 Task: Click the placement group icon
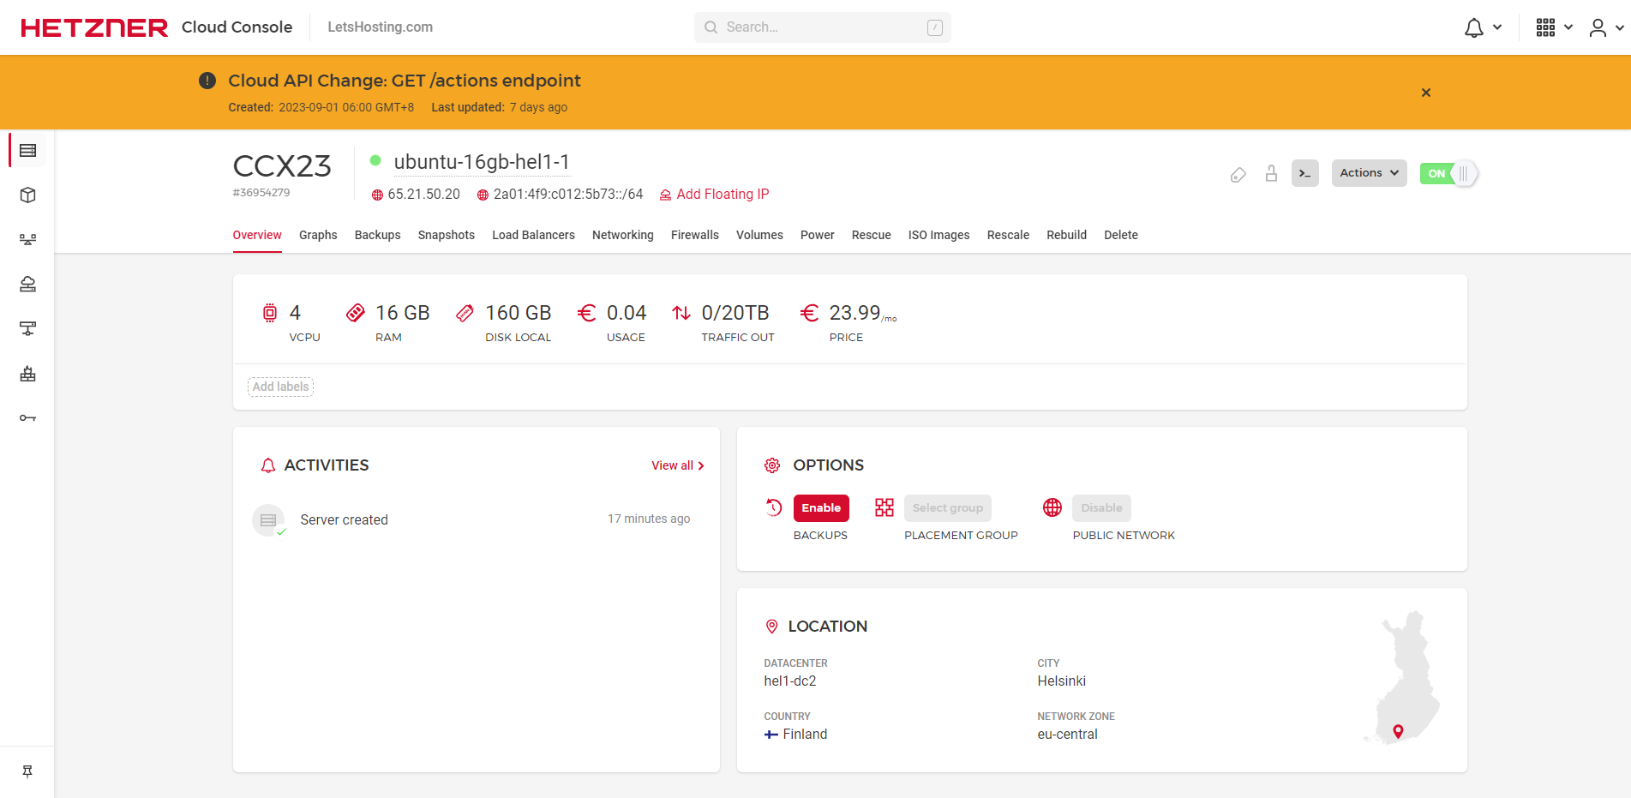coord(884,507)
